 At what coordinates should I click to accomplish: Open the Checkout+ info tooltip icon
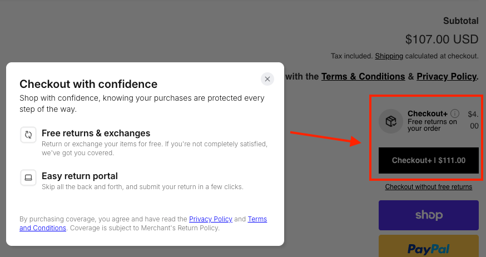[455, 113]
